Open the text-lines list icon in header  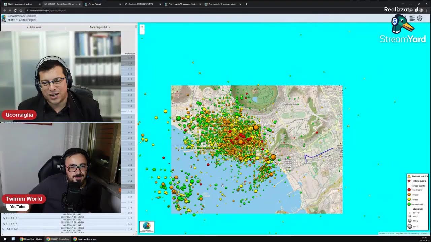click(x=412, y=18)
